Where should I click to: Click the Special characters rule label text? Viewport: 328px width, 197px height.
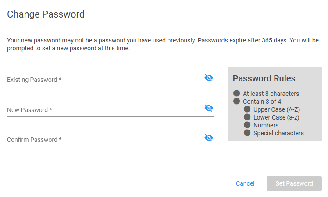pos(278,133)
